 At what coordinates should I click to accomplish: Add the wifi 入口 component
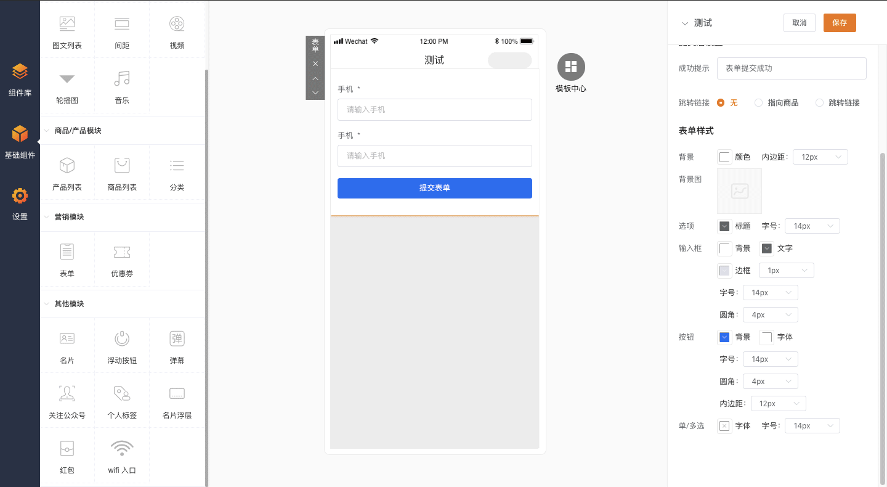(x=122, y=456)
